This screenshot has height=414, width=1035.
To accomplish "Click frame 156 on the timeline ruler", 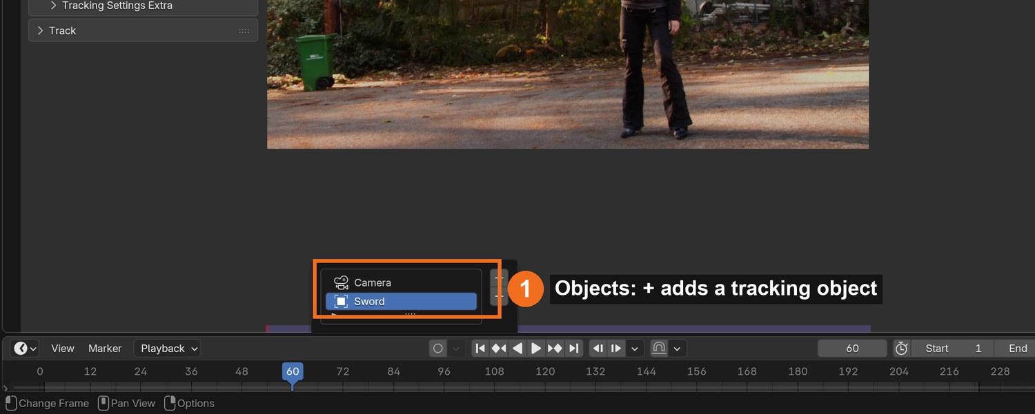I will click(696, 371).
